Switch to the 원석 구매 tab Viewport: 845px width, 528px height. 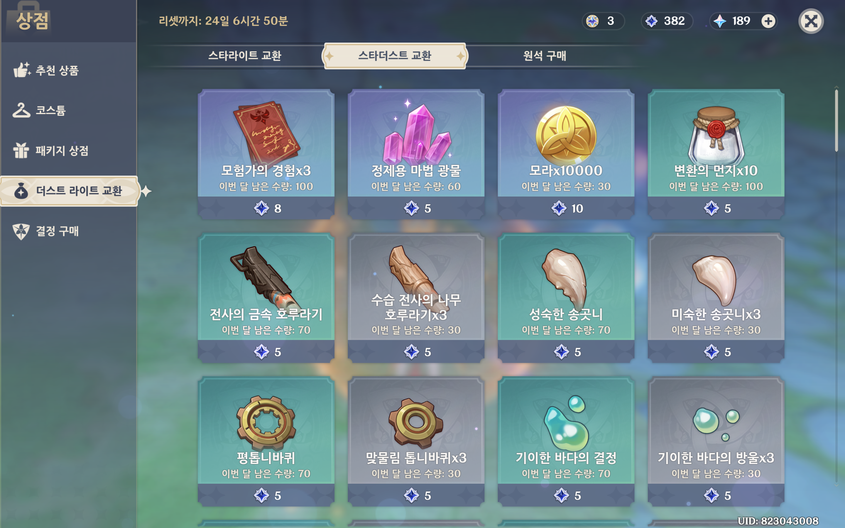[x=544, y=56]
